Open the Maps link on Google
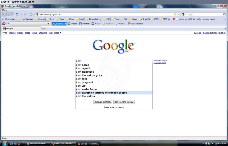228x146 pixels. 28,33
